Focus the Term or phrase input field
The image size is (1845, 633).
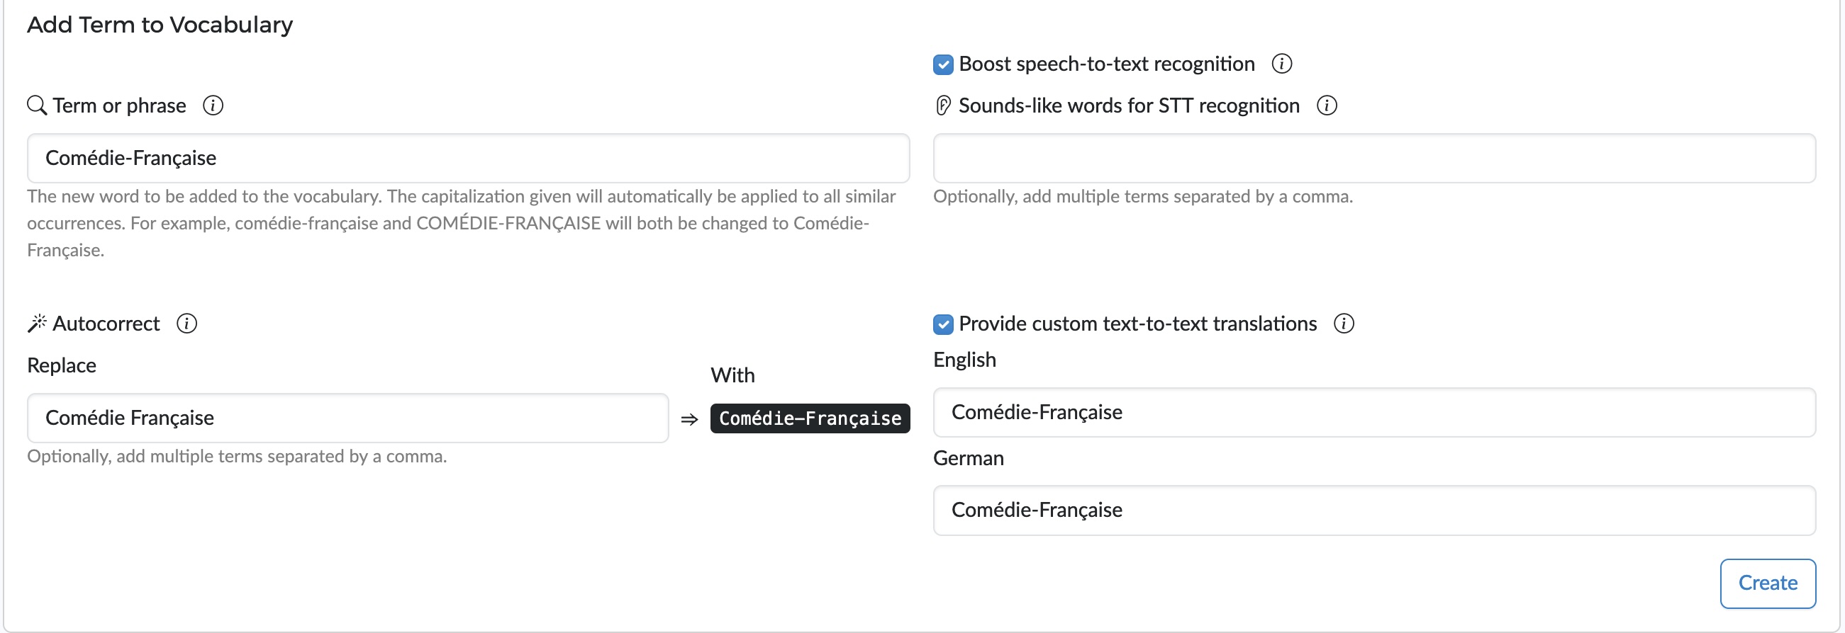coord(469,158)
